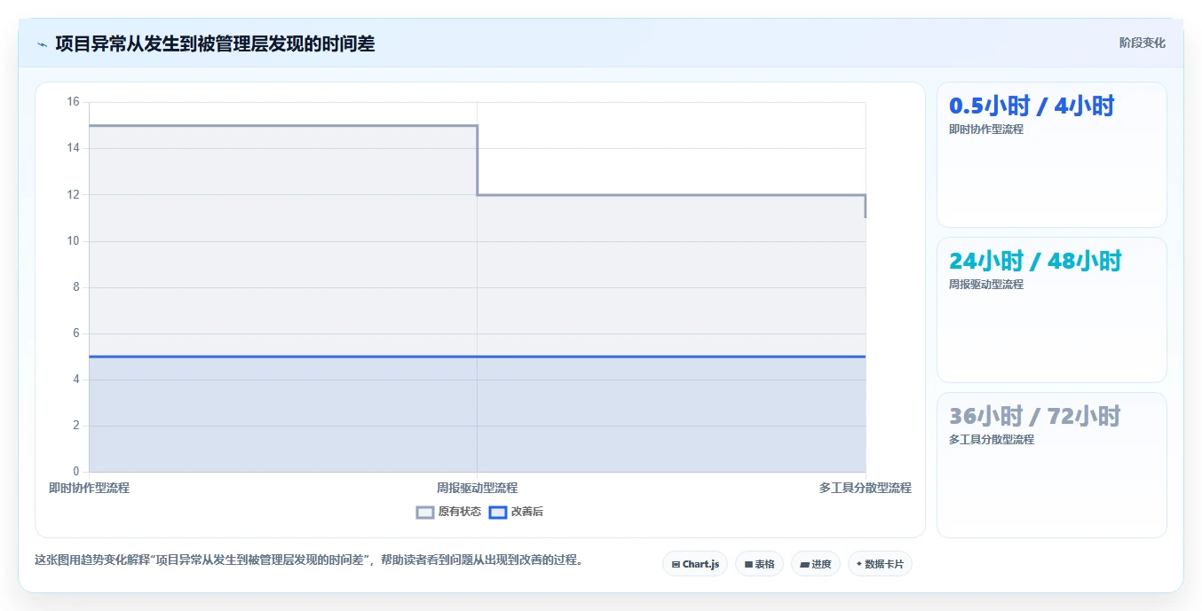Click the y-axis value 4
Image resolution: width=1202 pixels, height=611 pixels.
tap(75, 379)
